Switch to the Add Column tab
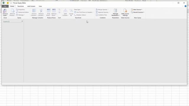Viewport: 189px width, 106px height. 31,6
